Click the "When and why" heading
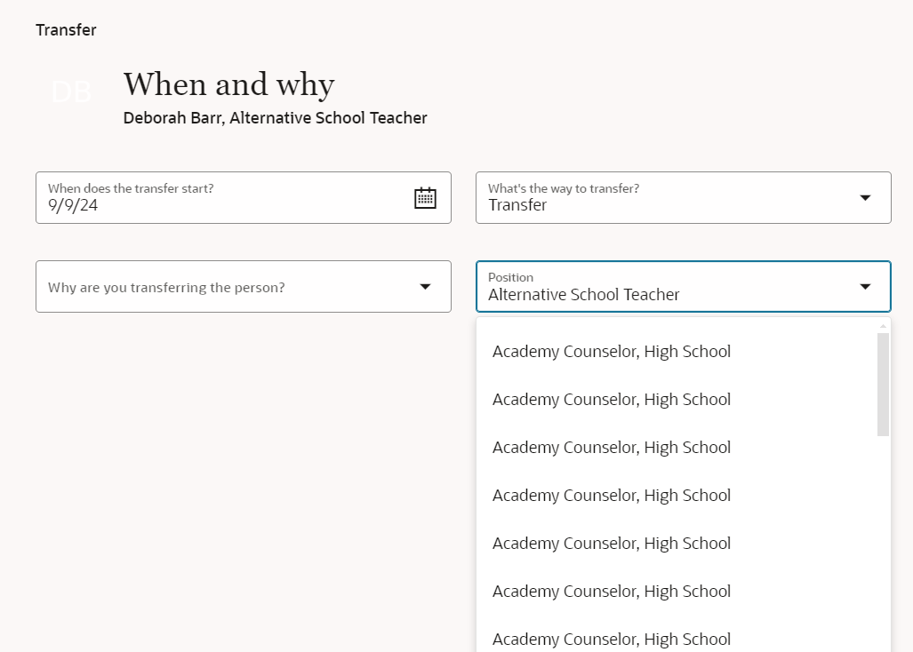This screenshot has width=913, height=652. pos(228,84)
